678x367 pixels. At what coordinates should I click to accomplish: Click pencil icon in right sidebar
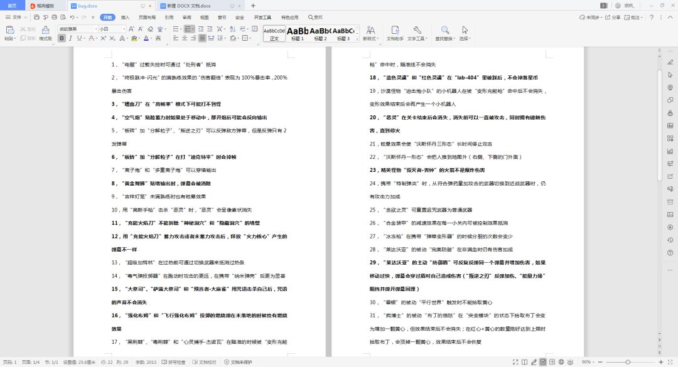(x=670, y=62)
